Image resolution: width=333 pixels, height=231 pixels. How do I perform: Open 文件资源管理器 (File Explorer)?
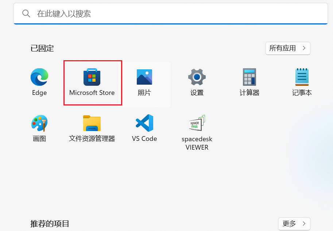pyautogui.click(x=92, y=123)
